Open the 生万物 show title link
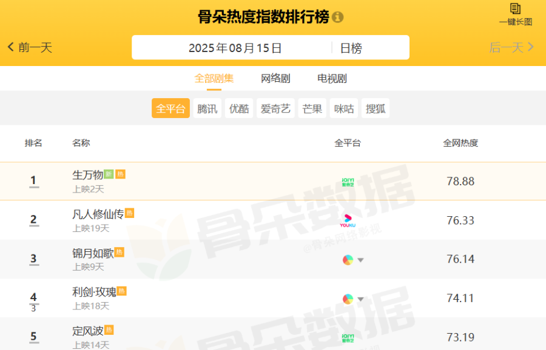This screenshot has width=546, height=350. (88, 175)
